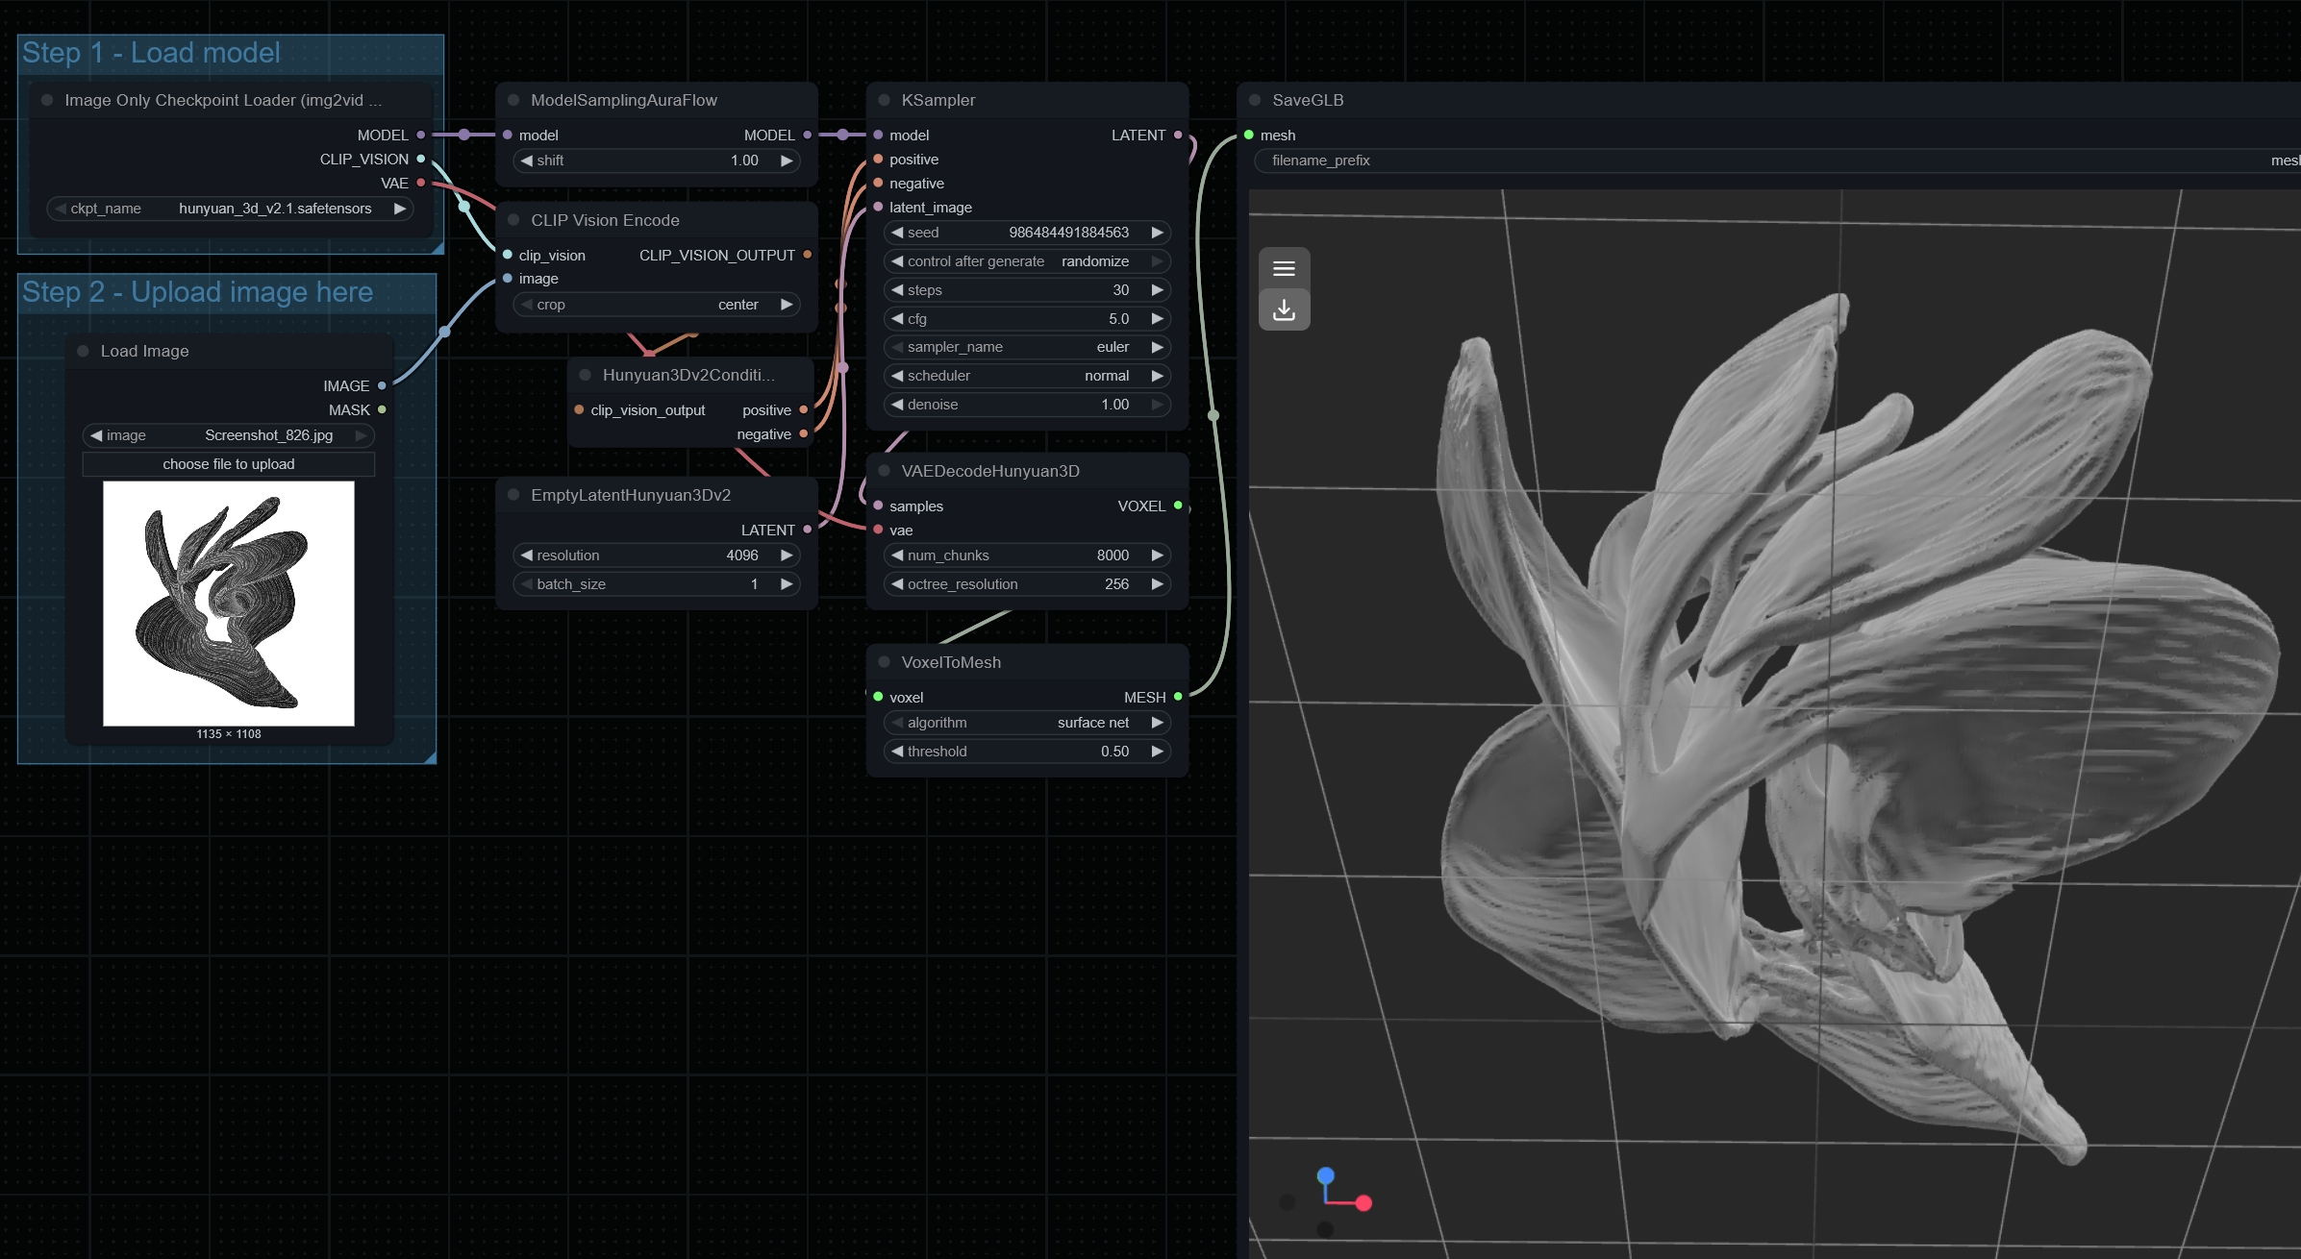Increase seed with right arrow
Image resolution: width=2301 pixels, height=1259 pixels.
pyautogui.click(x=1157, y=233)
